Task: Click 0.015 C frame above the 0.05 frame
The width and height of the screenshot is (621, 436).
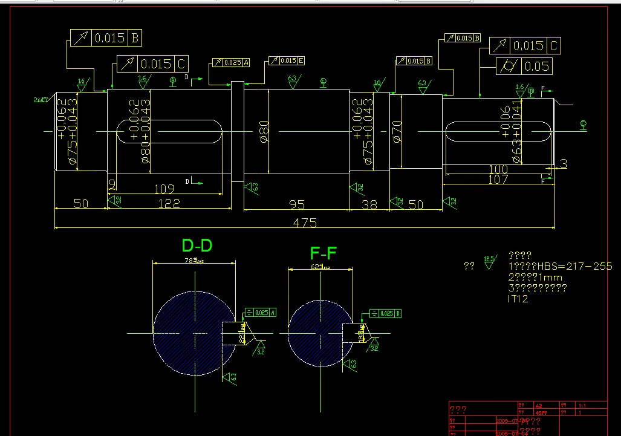Action: (525, 46)
